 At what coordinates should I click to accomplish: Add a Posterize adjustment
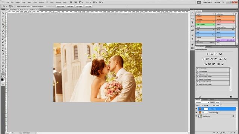tap(210, 64)
